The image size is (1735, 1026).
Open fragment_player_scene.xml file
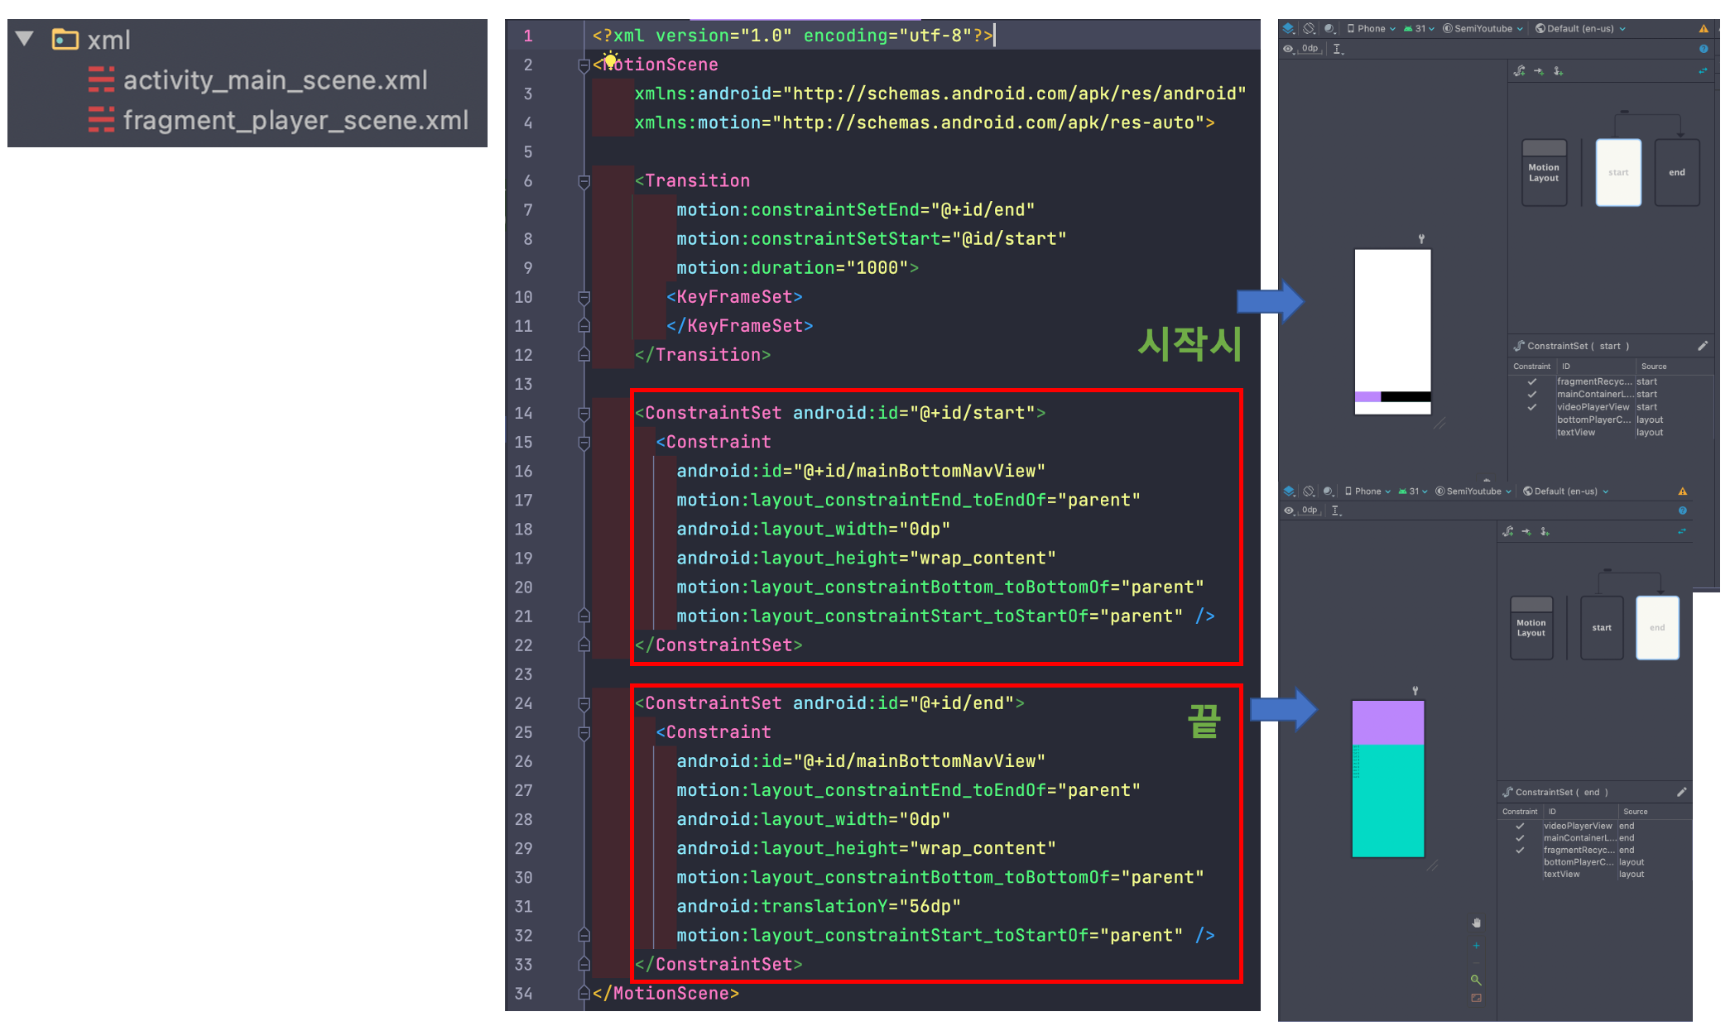click(296, 121)
